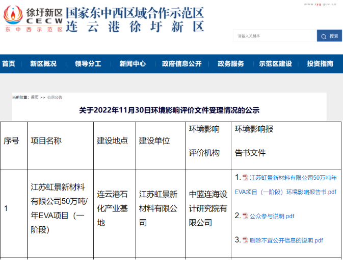Open the 新闻中心 menu item
343x260 pixels.
[133, 64]
